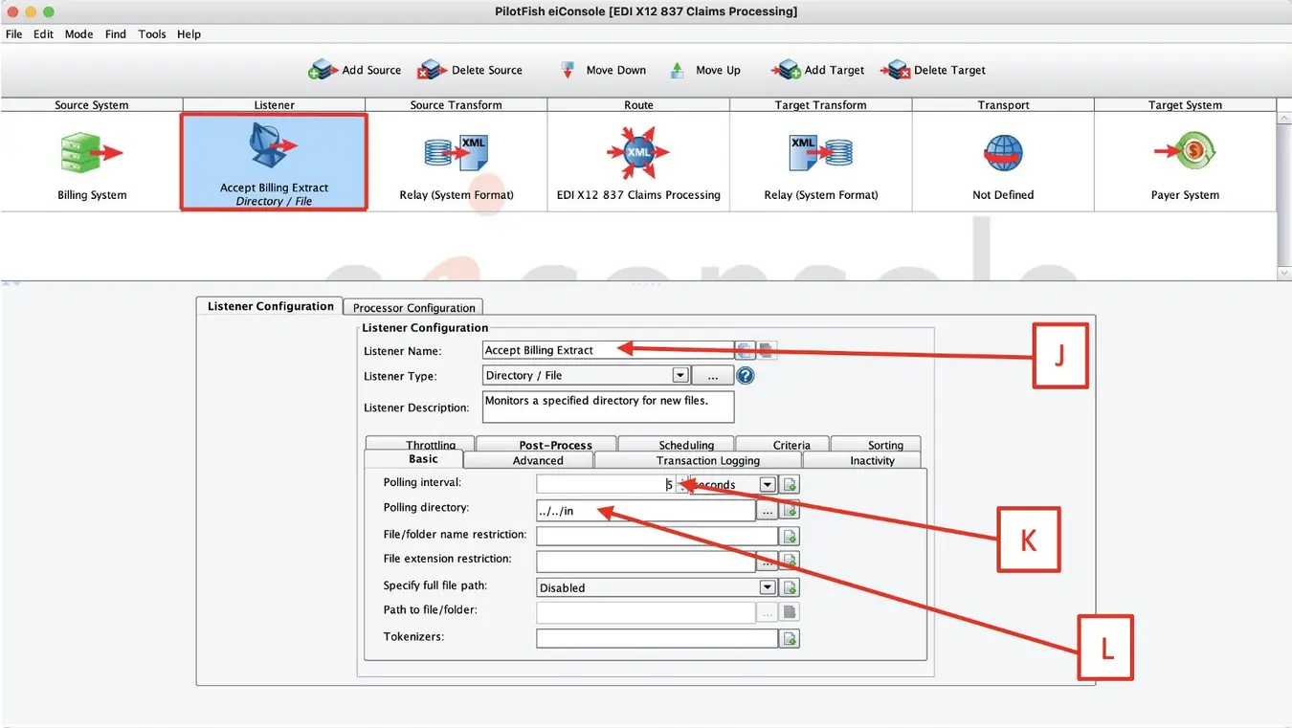Click the Move Up arrow icon
The image size is (1292, 728).
point(677,70)
